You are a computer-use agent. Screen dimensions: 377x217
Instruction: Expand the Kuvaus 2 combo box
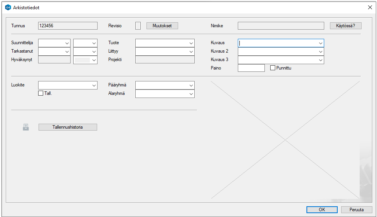tap(320, 51)
